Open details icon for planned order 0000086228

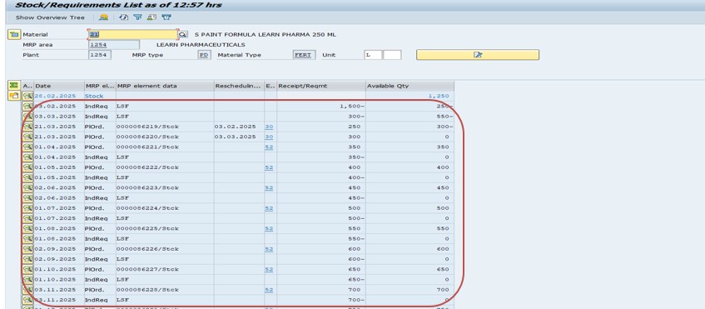click(x=27, y=290)
